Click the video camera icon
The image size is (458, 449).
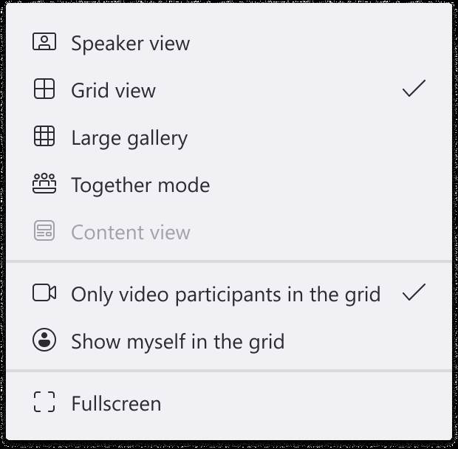coord(44,294)
